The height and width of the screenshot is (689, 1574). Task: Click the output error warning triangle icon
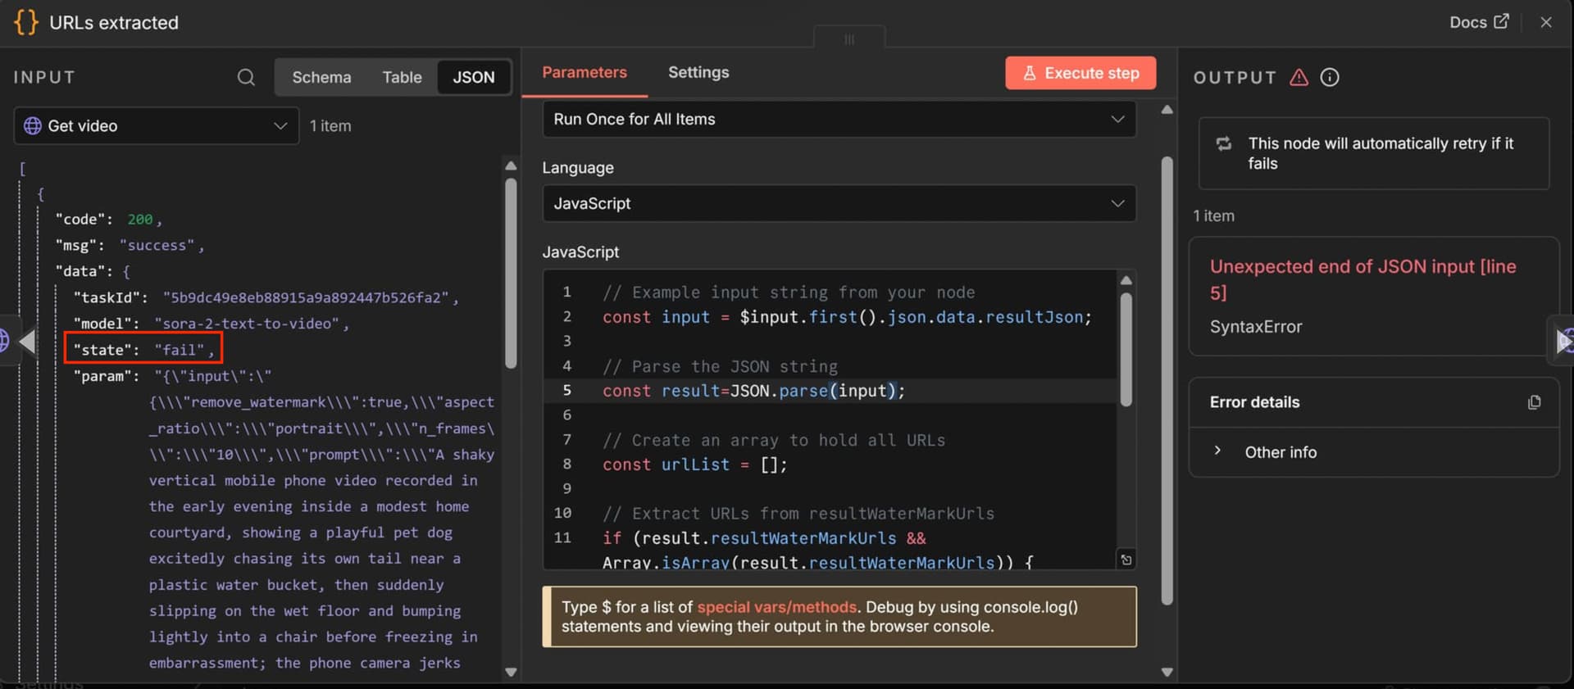[x=1299, y=77]
